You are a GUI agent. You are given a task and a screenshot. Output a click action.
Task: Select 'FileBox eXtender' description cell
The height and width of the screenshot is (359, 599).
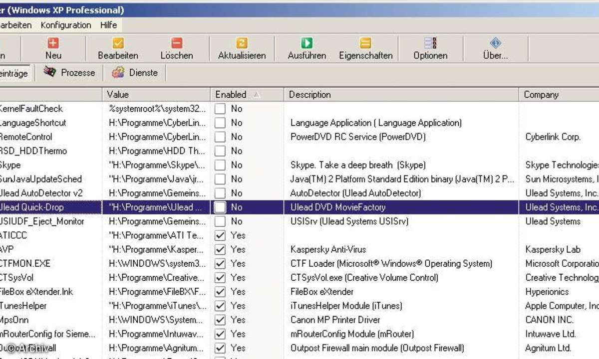(321, 292)
